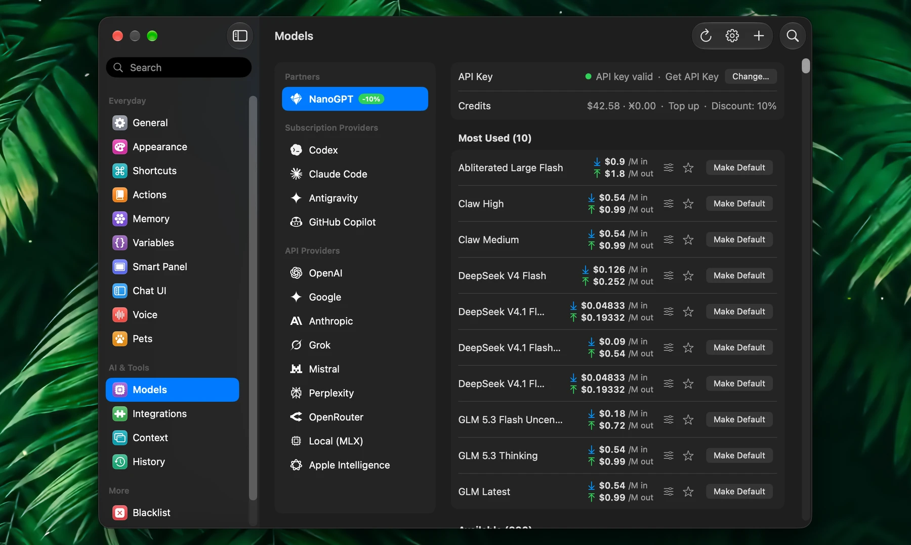Open the Perplexity provider

pos(355,393)
